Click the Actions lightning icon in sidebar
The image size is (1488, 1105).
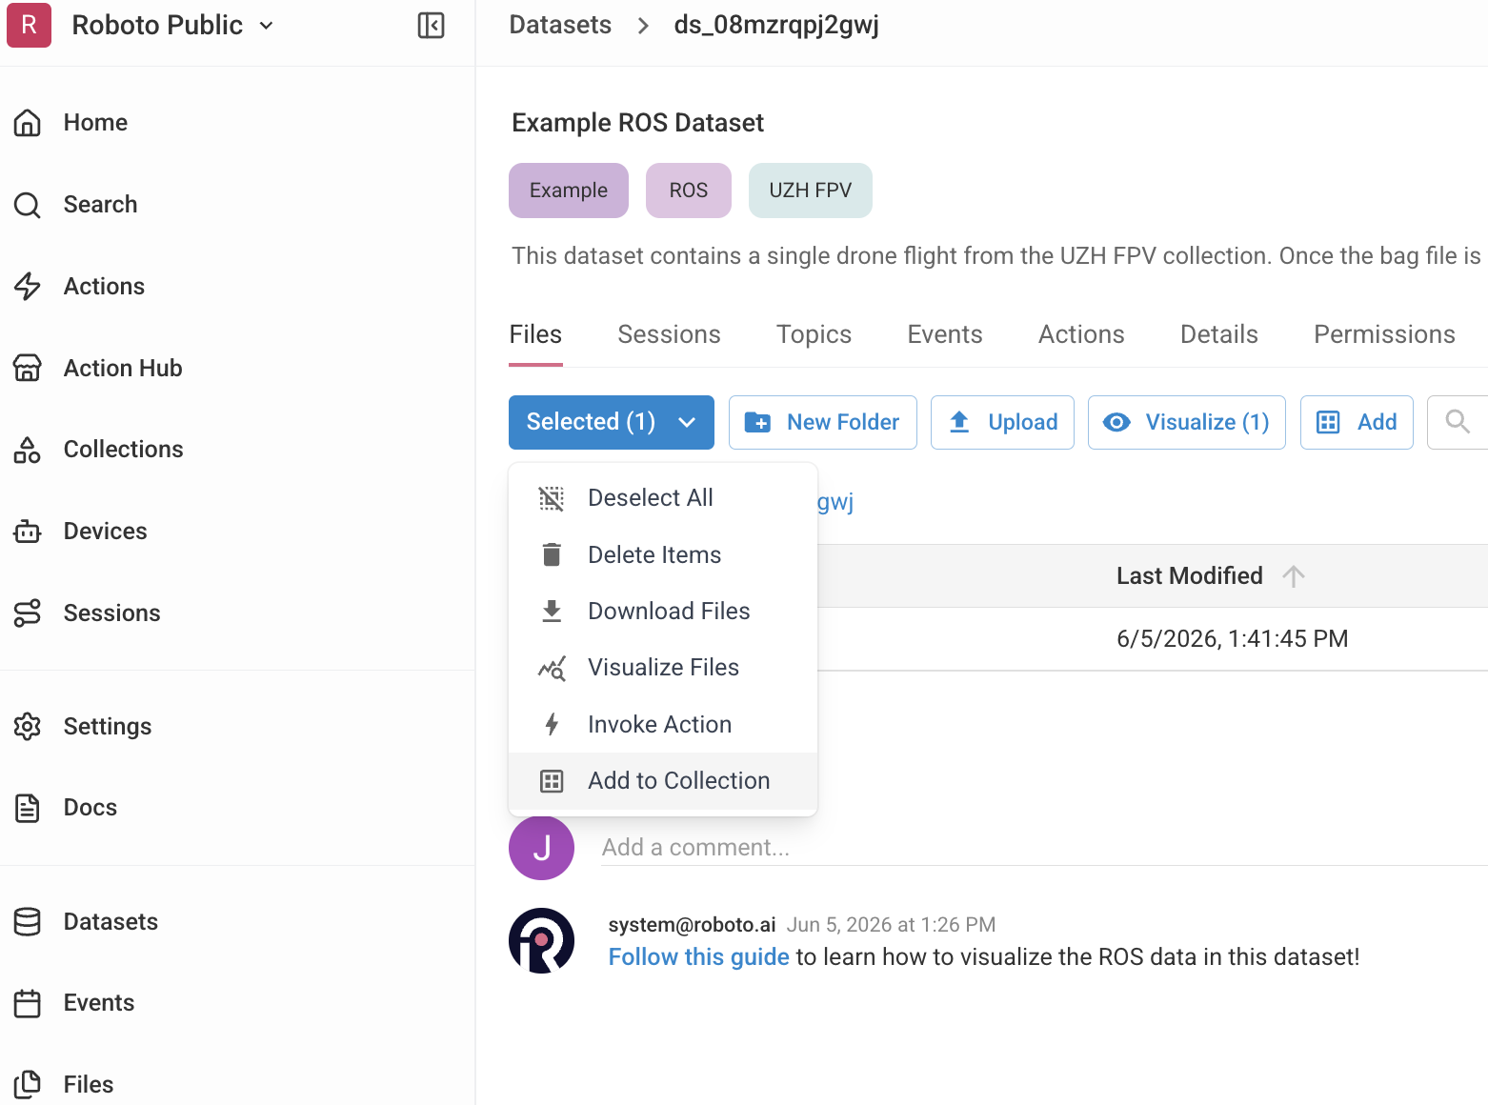28,286
